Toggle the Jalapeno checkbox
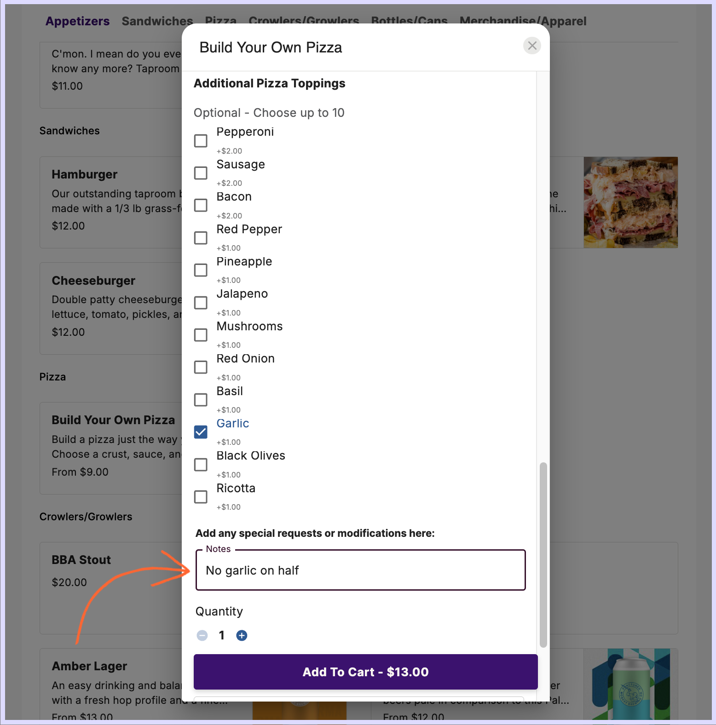The image size is (716, 725). coord(201,303)
